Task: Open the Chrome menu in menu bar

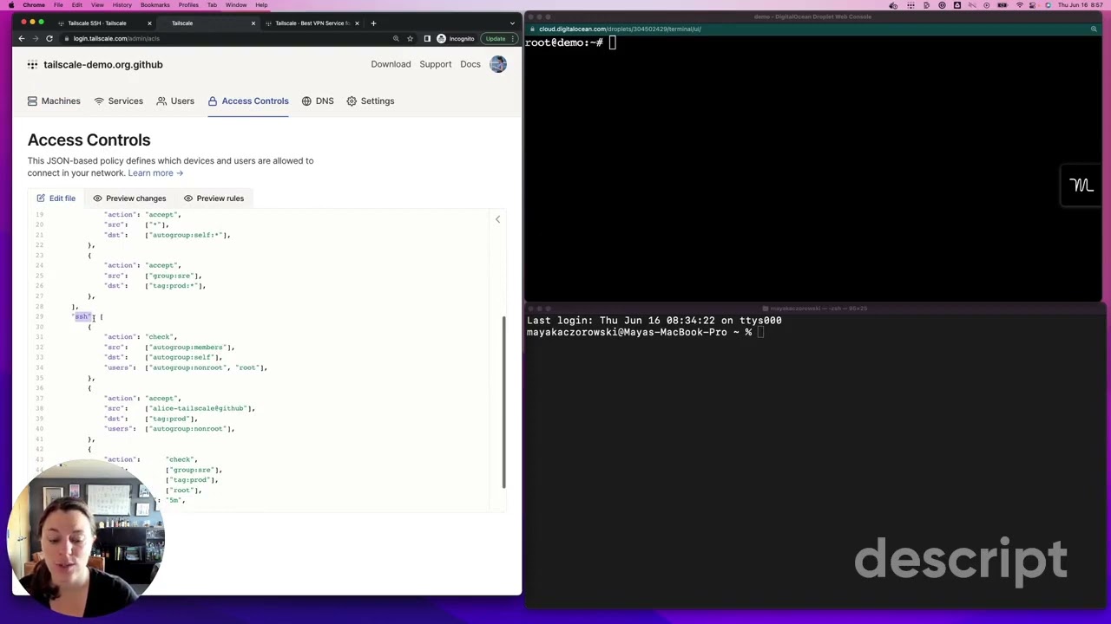Action: pyautogui.click(x=34, y=5)
